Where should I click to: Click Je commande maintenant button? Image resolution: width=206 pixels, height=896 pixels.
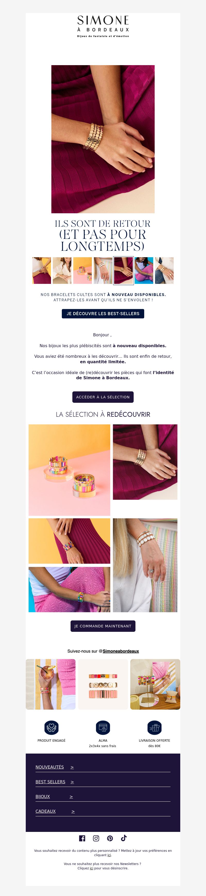[x=103, y=626]
